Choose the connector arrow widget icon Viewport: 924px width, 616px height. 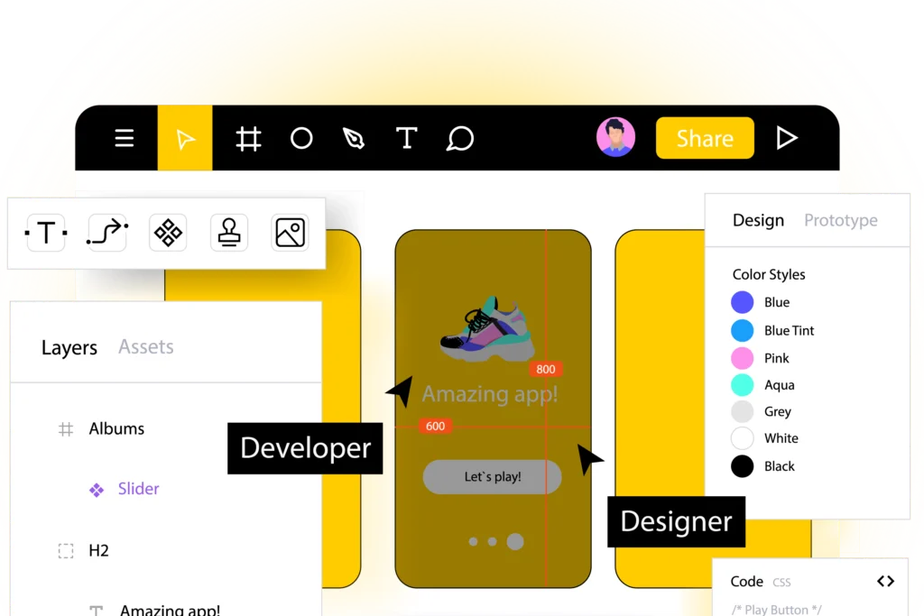(x=107, y=233)
